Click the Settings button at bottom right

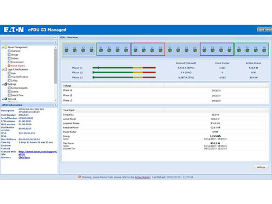tap(261, 167)
